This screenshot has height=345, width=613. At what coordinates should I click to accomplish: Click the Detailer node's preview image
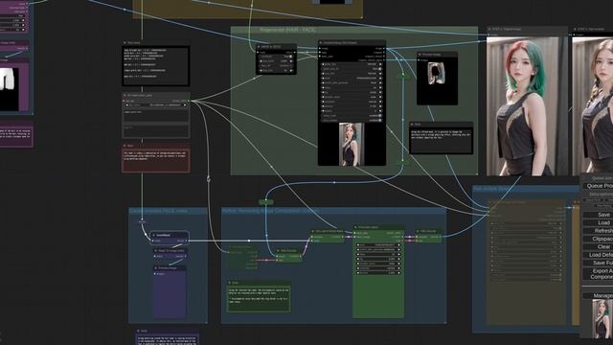coord(351,145)
